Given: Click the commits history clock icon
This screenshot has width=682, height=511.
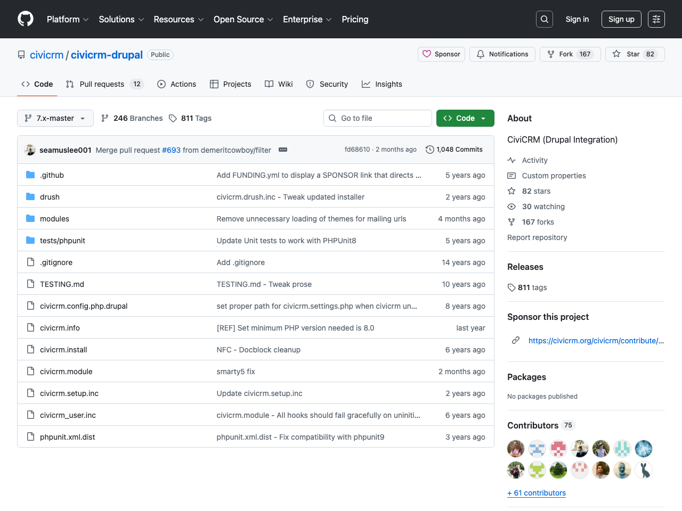Looking at the screenshot, I should point(430,150).
